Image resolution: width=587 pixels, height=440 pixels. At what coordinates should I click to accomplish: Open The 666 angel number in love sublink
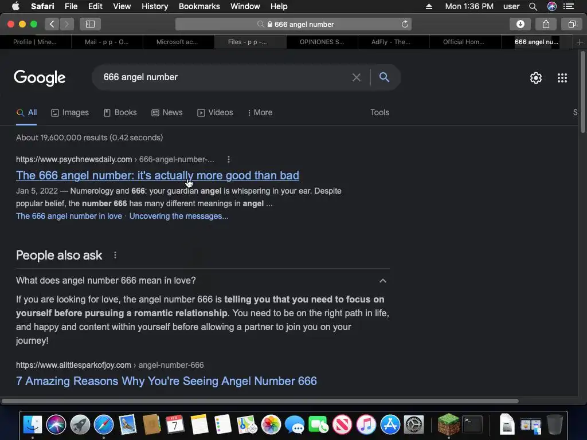coord(69,216)
